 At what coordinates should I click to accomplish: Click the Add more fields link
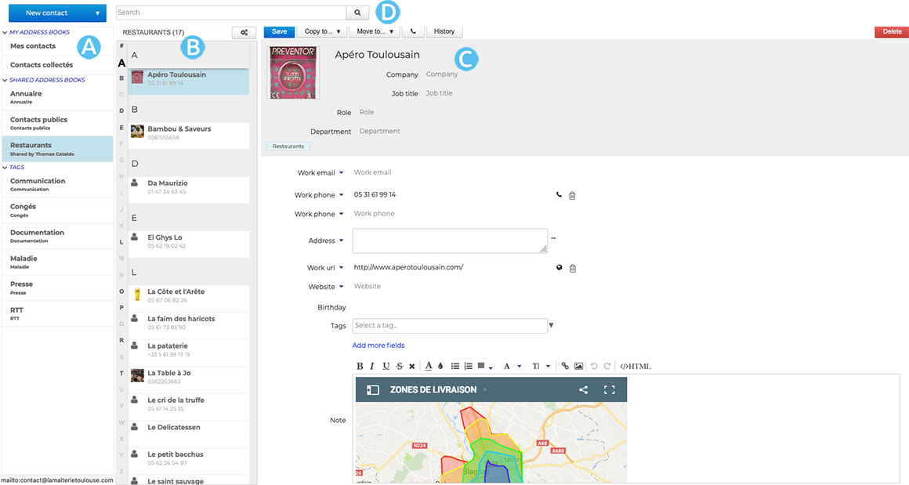tap(378, 346)
